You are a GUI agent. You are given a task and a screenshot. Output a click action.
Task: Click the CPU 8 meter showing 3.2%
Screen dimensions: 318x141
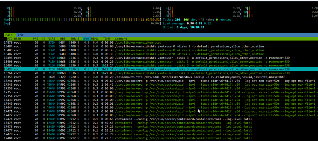coord(204,16)
